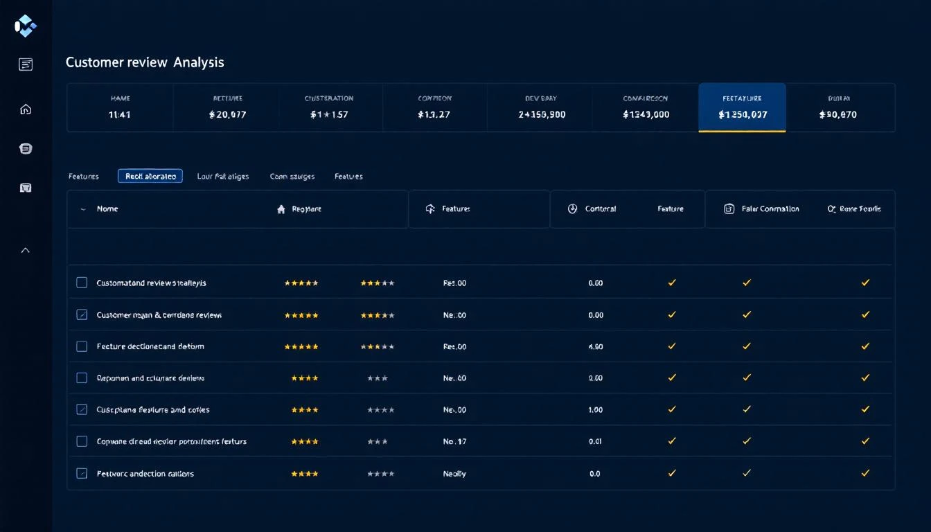Collapse the sidebar using the chevron at bottom
This screenshot has width=931, height=532.
tap(26, 250)
